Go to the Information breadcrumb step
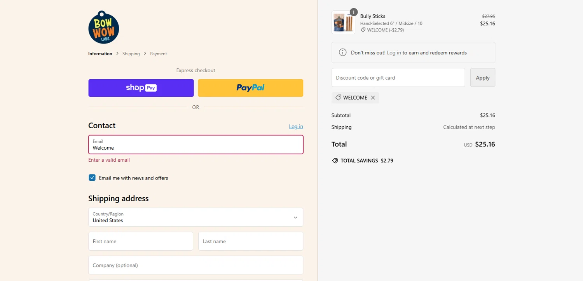Screen dimensions: 583x281 pos(100,54)
